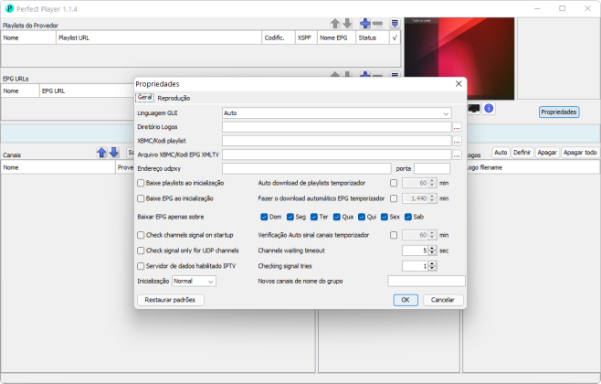
Task: Uncheck Qua day checkbox
Action: tap(336, 217)
